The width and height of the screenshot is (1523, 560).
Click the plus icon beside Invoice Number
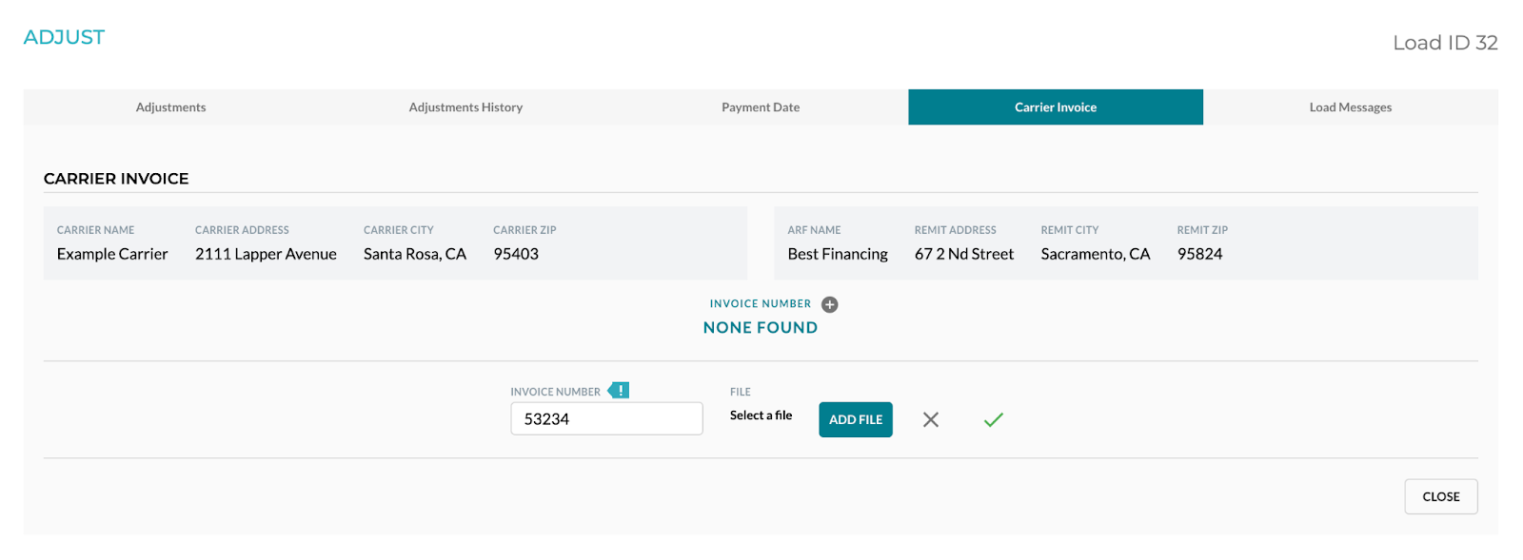(x=830, y=304)
